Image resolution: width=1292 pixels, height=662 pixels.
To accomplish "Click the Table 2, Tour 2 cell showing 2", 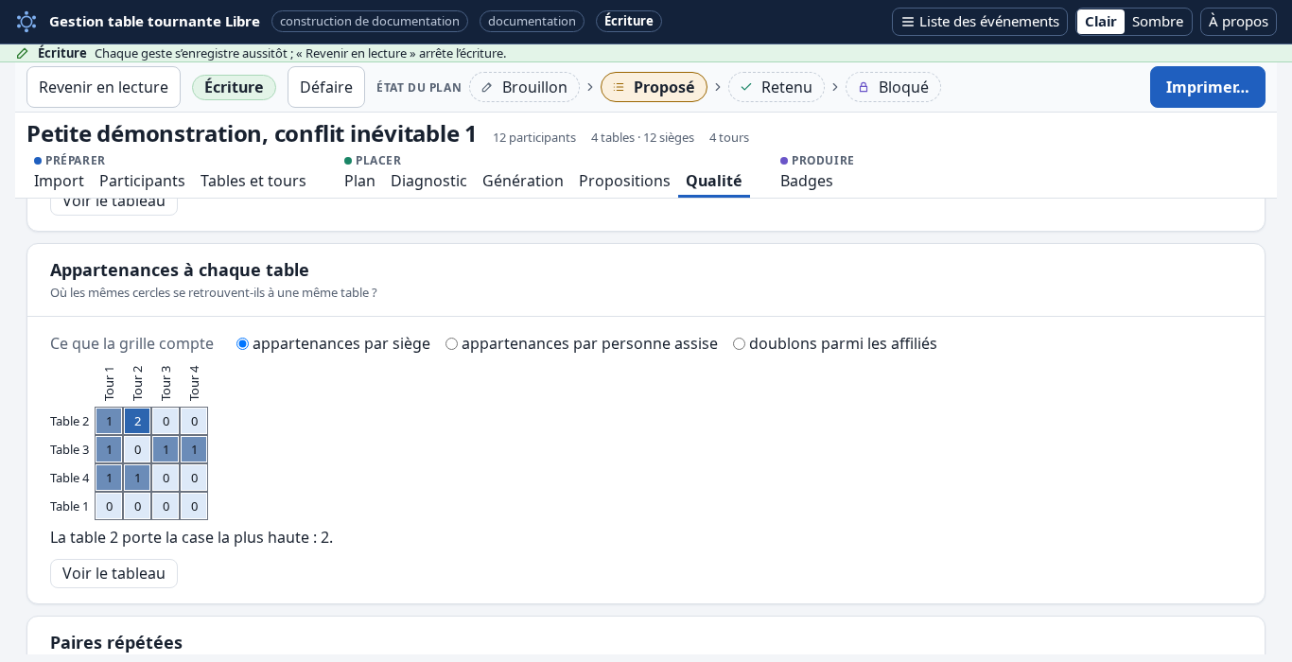I will tap(137, 421).
